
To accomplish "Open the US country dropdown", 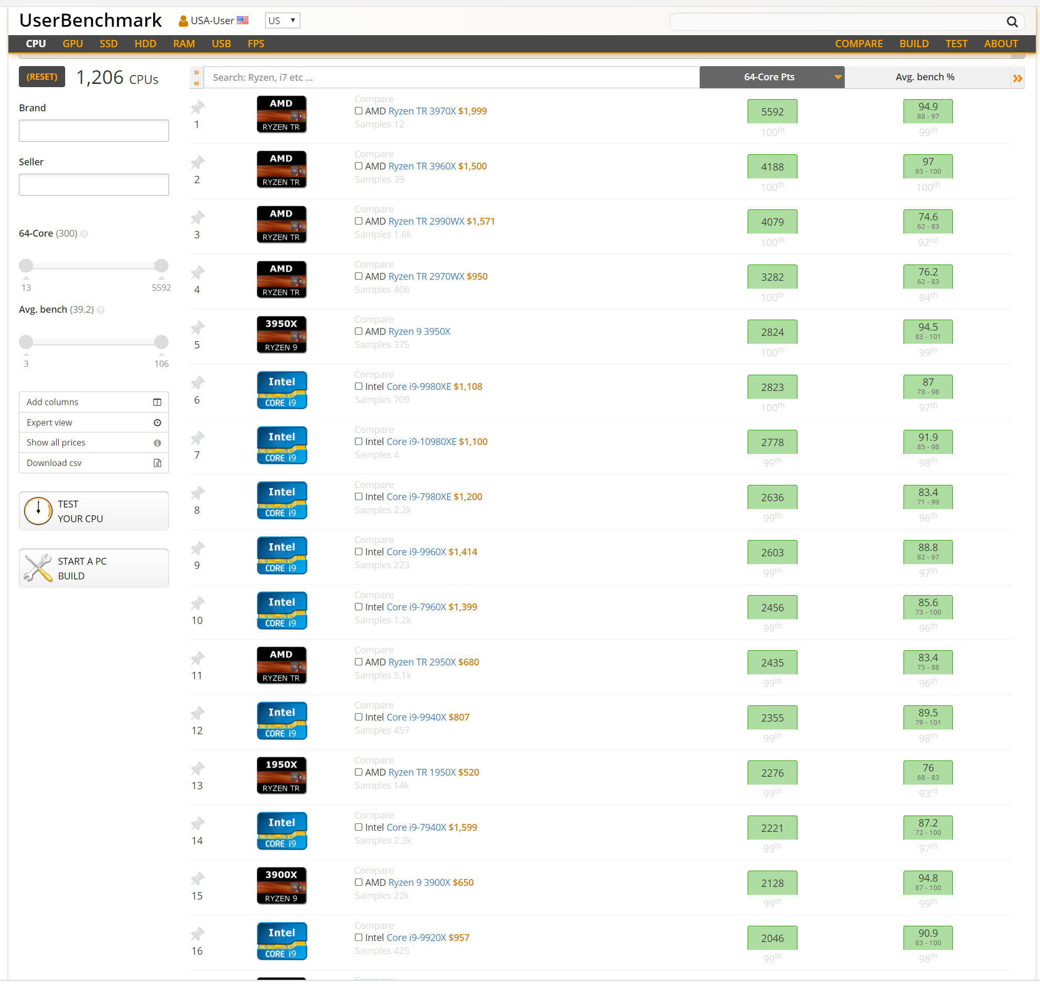I will (x=282, y=20).
